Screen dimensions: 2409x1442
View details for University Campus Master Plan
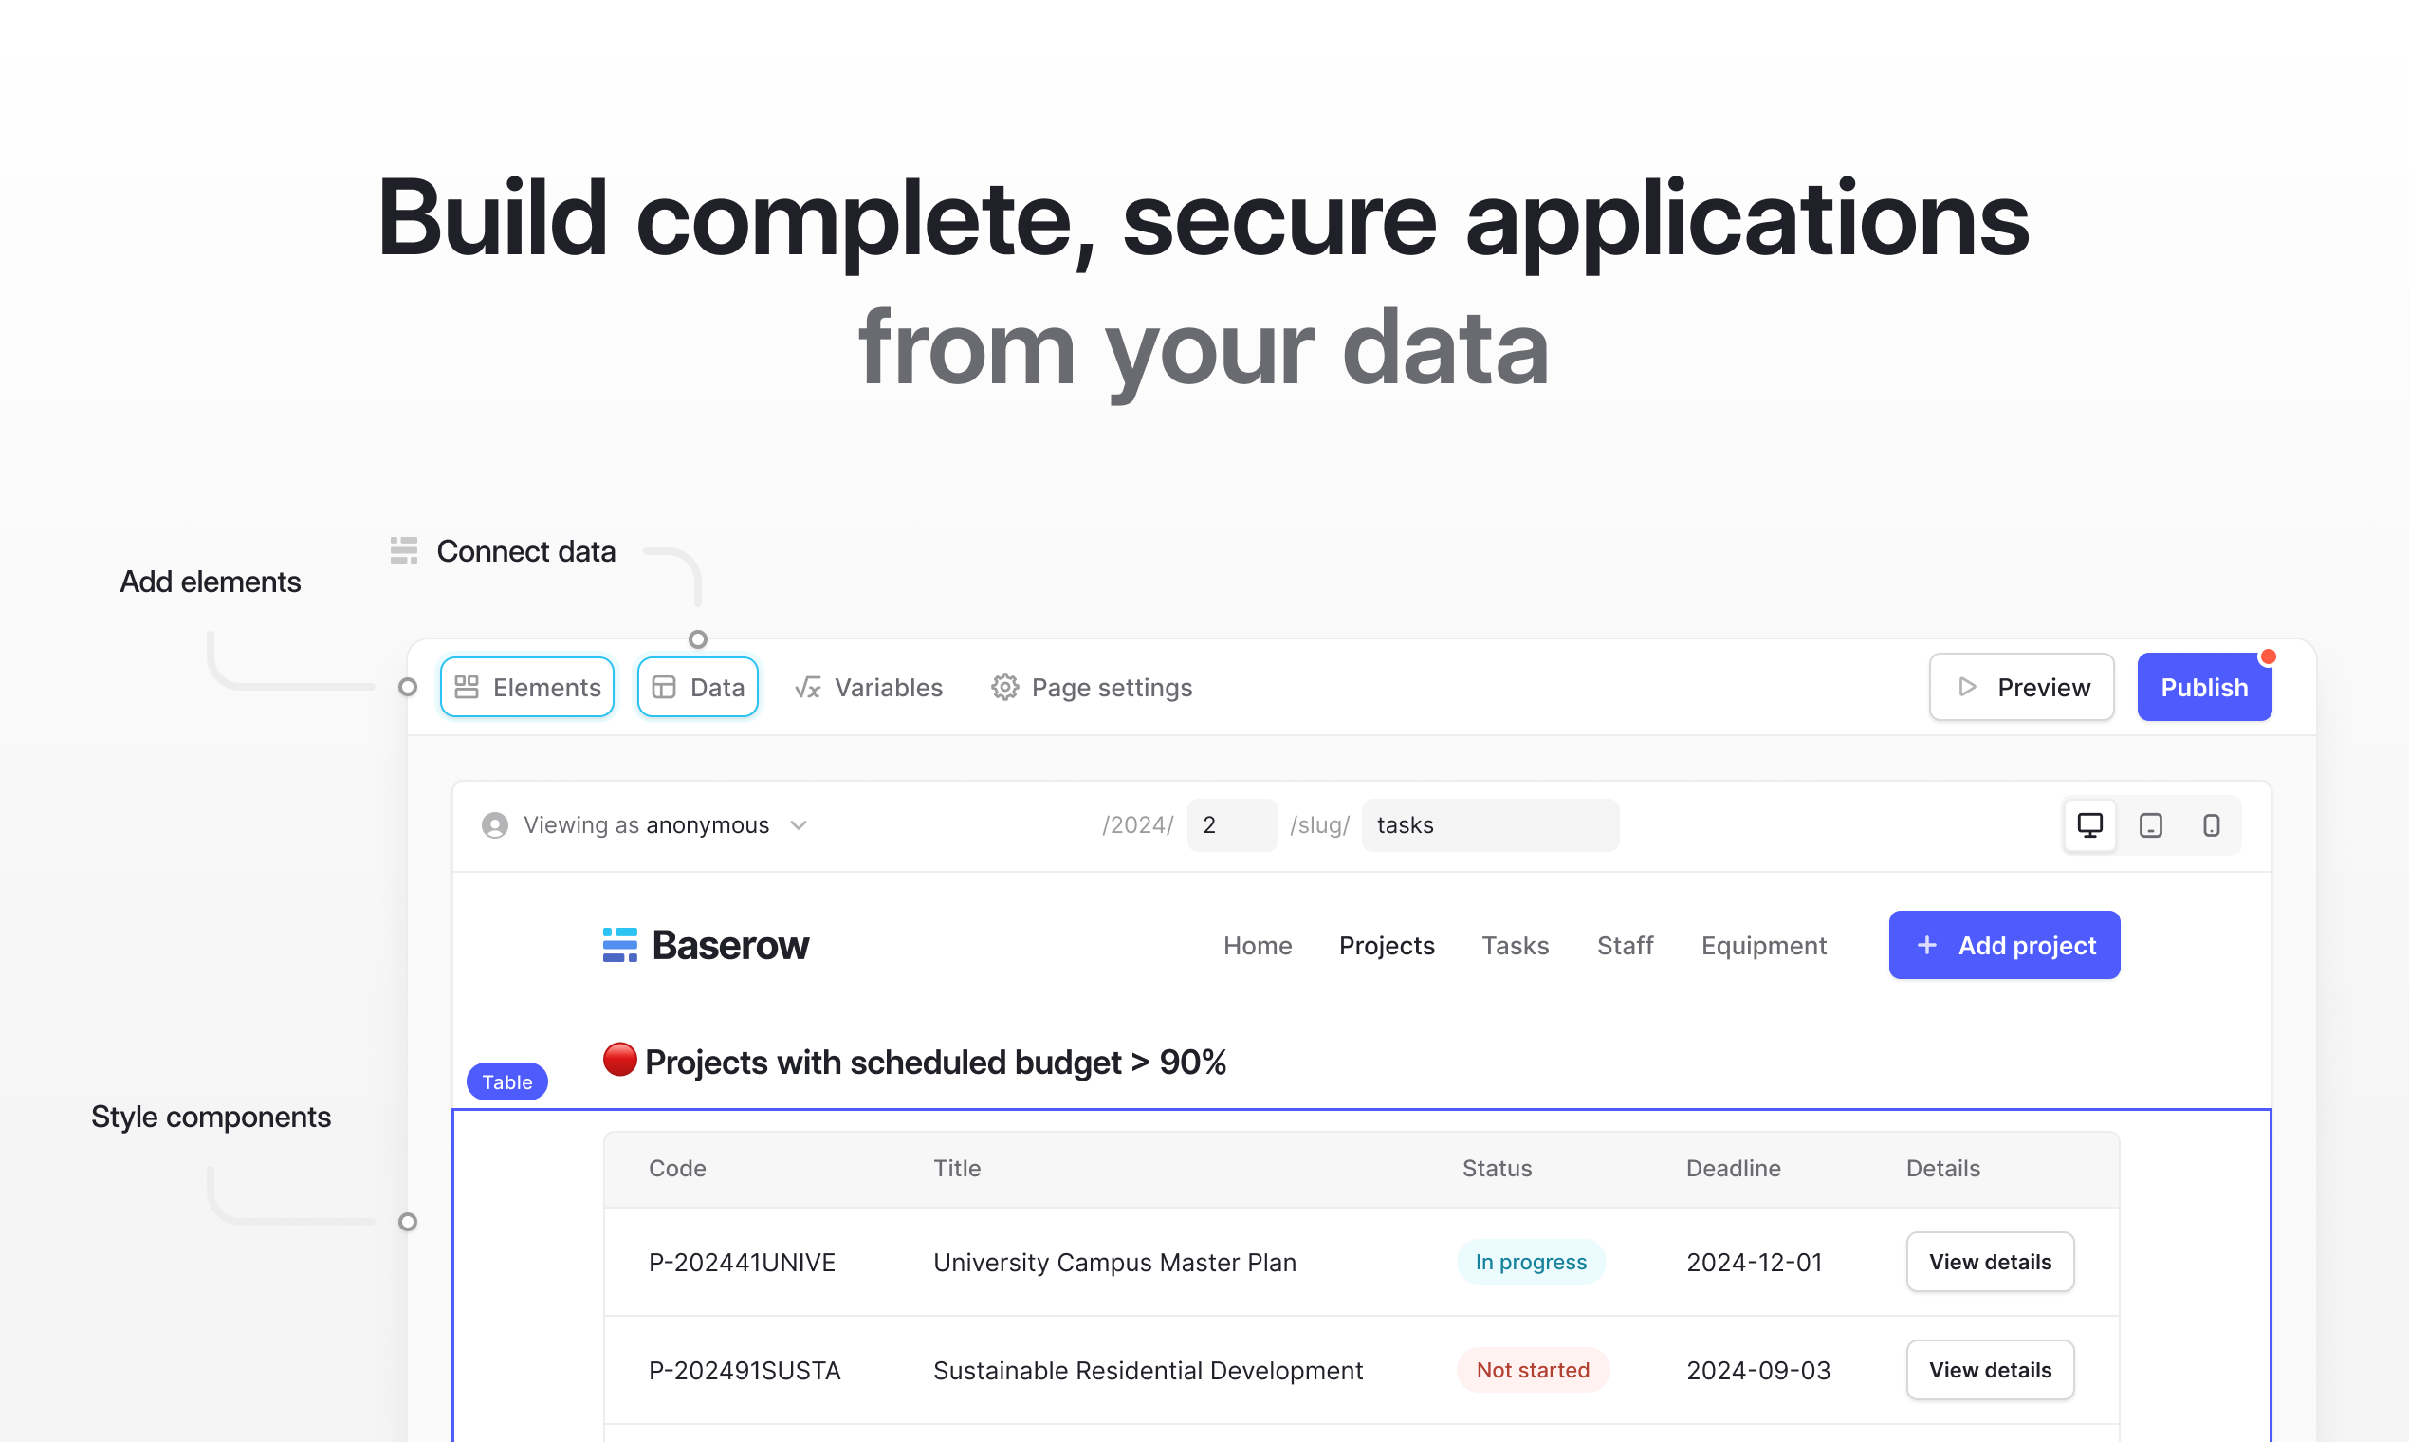tap(1990, 1261)
